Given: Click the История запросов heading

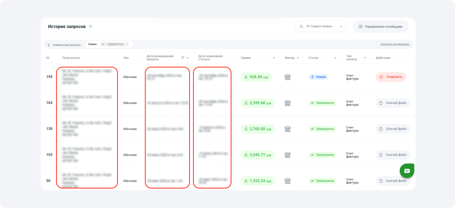Looking at the screenshot, I should [67, 27].
